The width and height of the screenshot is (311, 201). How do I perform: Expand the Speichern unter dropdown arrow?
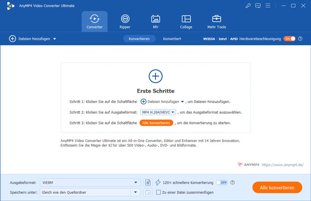pyautogui.click(x=135, y=192)
